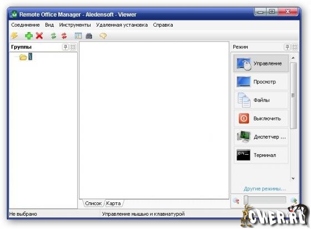Delete connection using red X icon
The width and height of the screenshot is (311, 229).
tap(39, 36)
